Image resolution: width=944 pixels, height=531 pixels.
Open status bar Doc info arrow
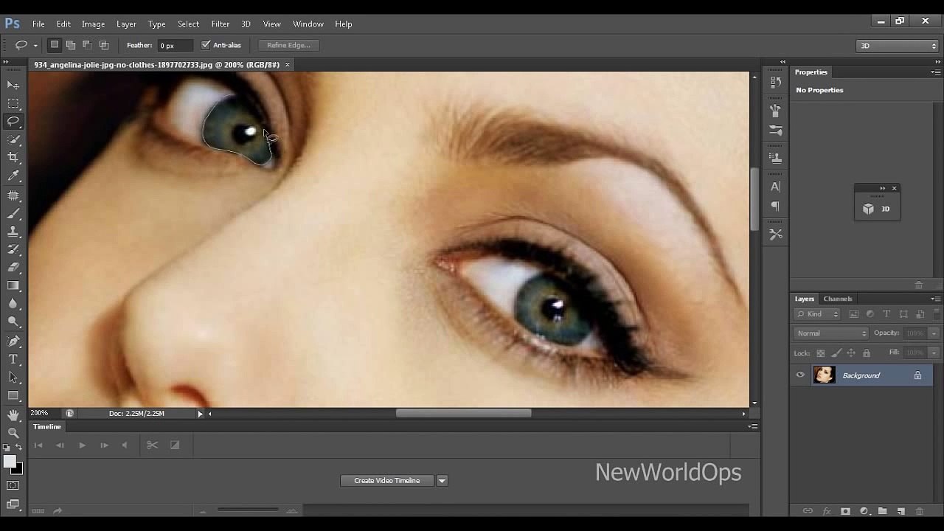point(200,414)
